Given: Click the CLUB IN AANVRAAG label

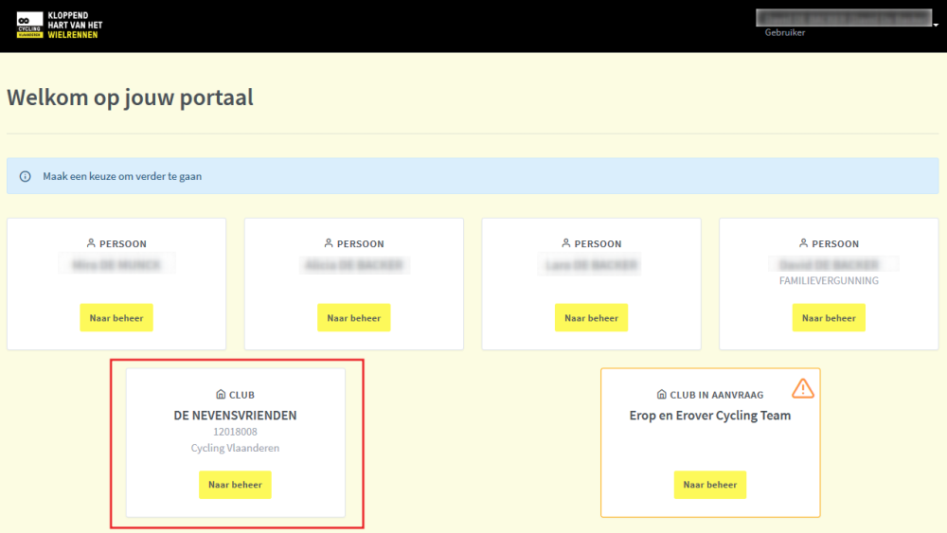Looking at the screenshot, I should 716,395.
